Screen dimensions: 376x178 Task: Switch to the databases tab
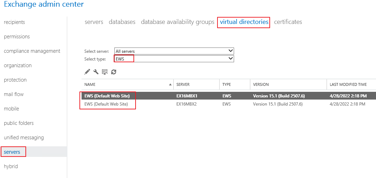[122, 22]
